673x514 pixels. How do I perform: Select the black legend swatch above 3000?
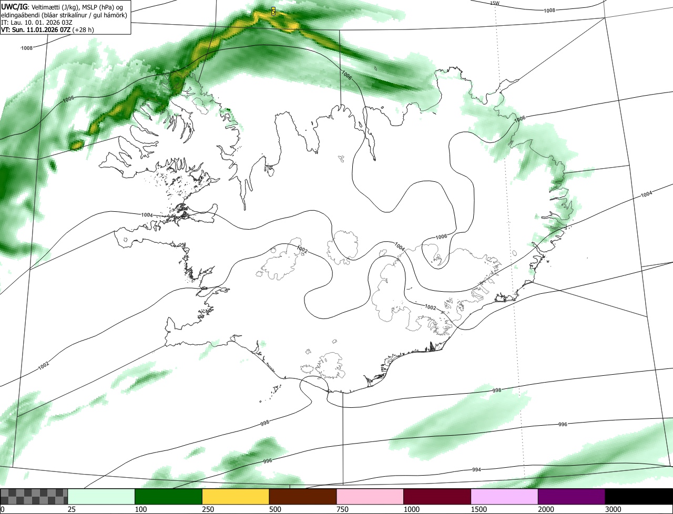[639, 497]
